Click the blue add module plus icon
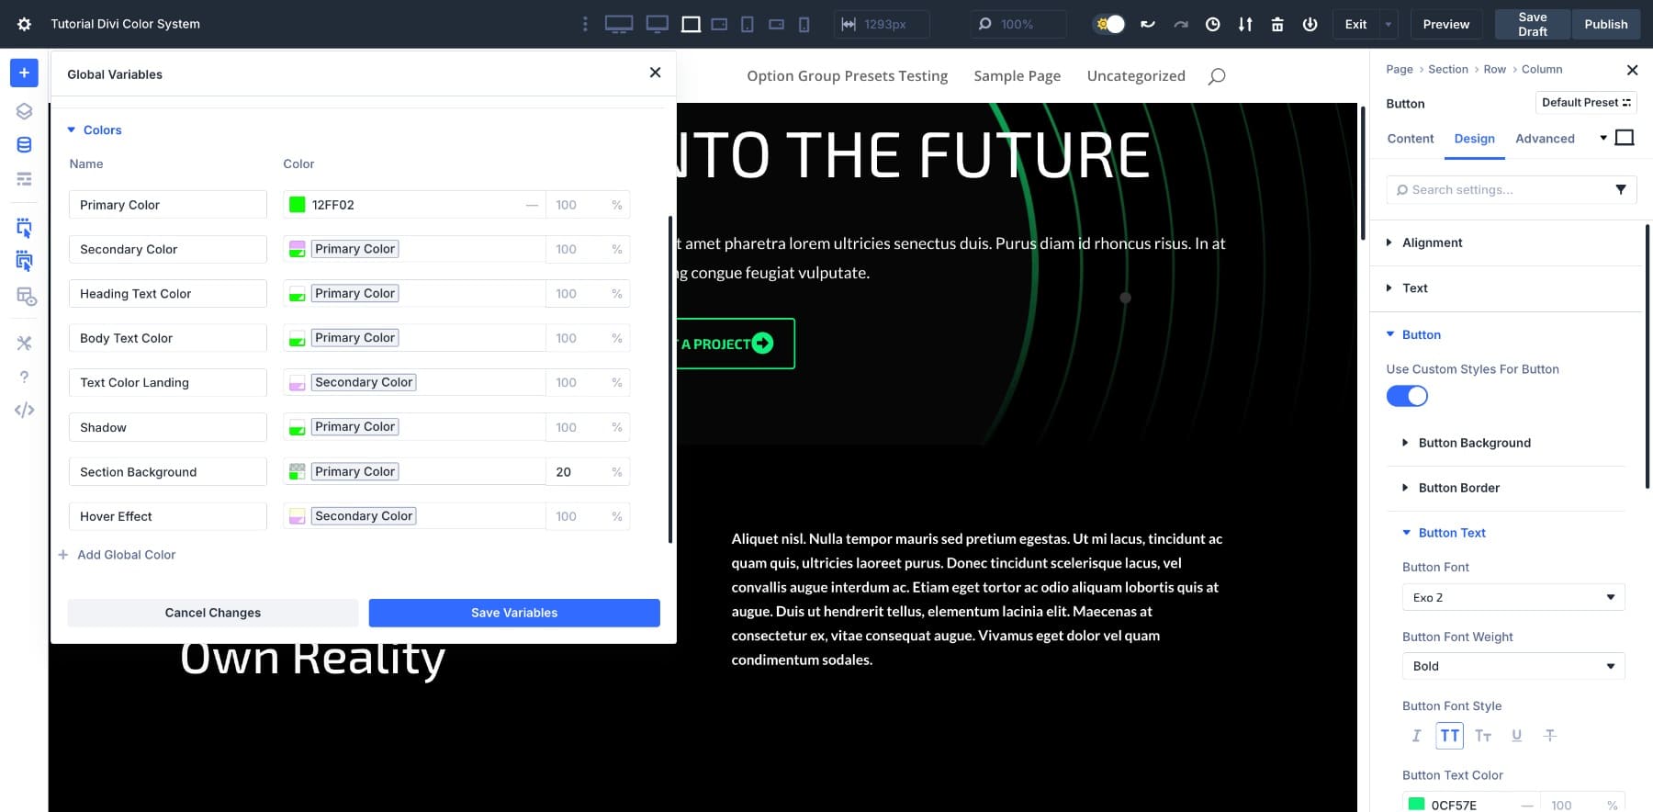Image resolution: width=1653 pixels, height=812 pixels. [24, 73]
